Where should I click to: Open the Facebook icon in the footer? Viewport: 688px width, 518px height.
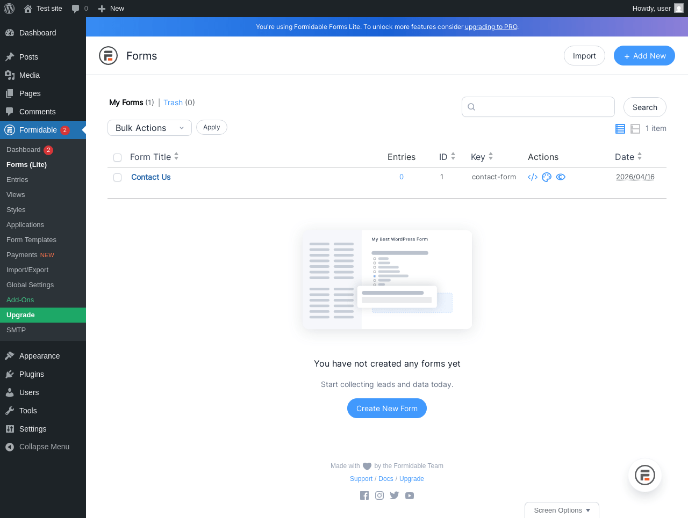click(x=364, y=495)
